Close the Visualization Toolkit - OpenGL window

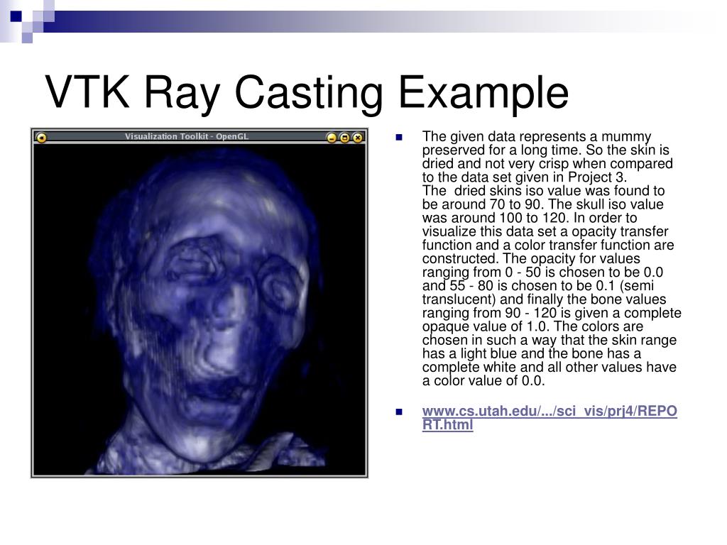[x=358, y=138]
